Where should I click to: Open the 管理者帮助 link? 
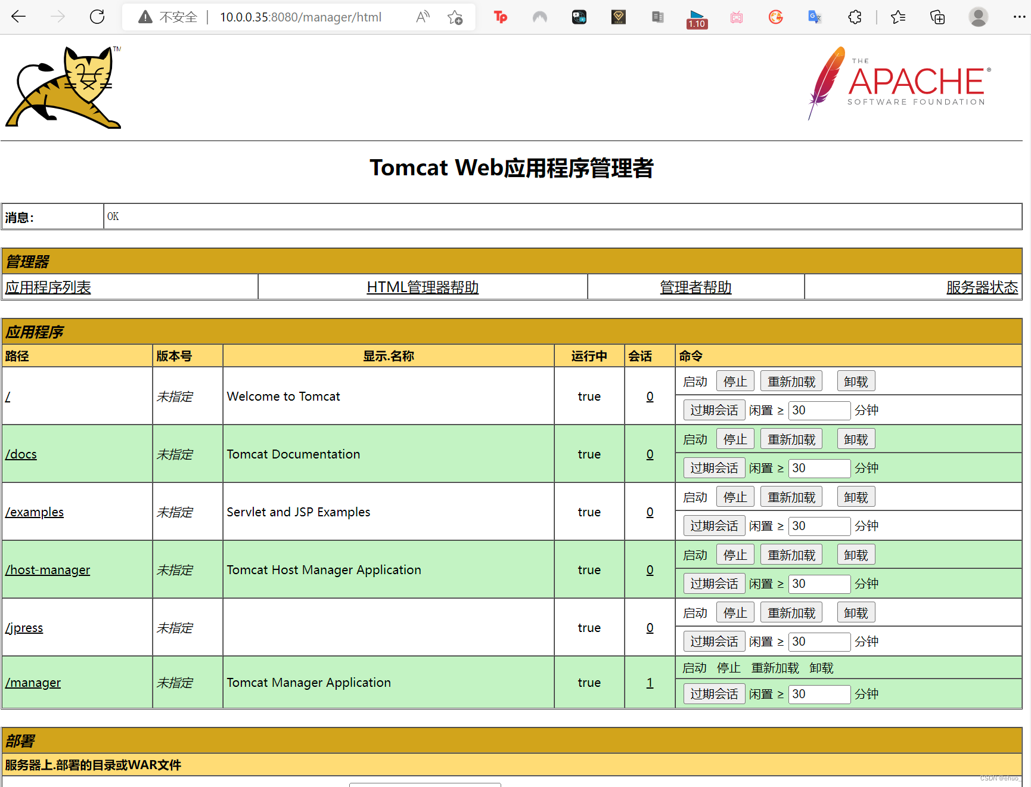pos(695,287)
